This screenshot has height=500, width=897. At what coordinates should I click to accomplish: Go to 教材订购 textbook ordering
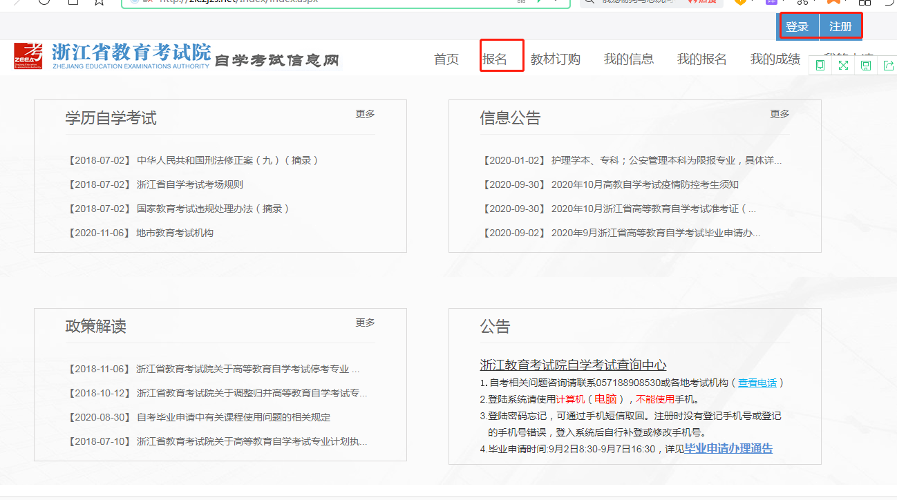[x=556, y=59]
